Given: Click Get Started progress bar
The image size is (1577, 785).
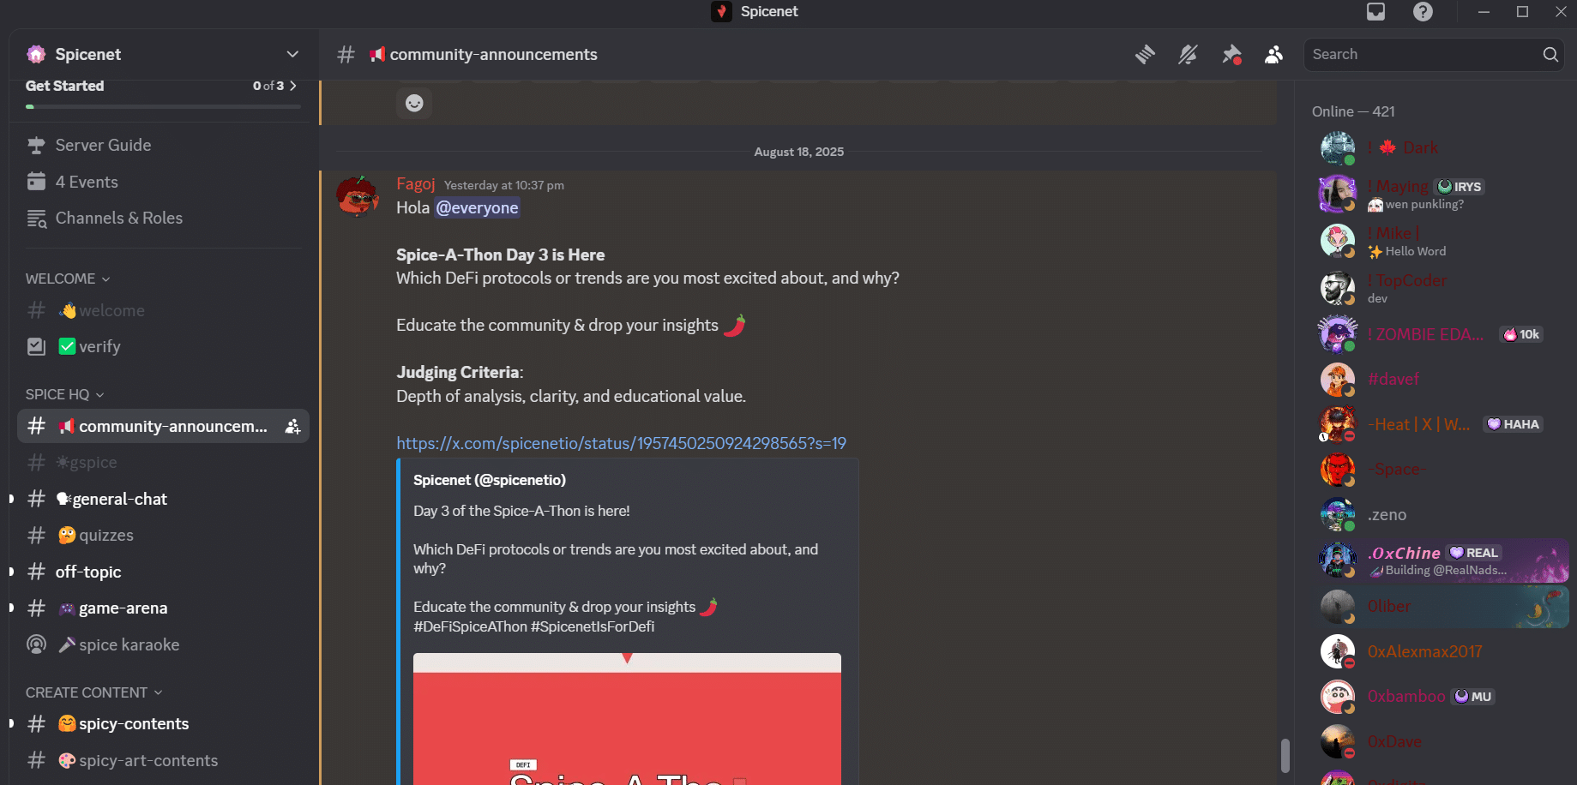Looking at the screenshot, I should click(x=163, y=107).
